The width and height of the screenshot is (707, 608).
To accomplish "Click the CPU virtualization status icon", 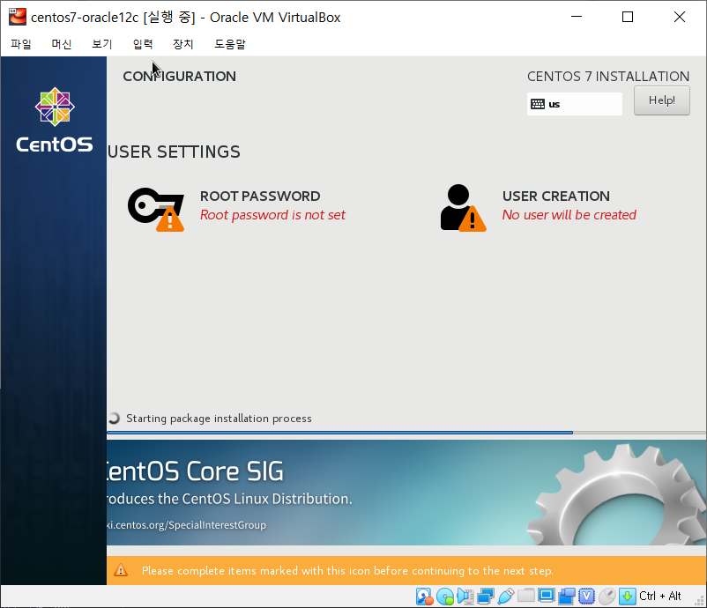I will point(586,597).
